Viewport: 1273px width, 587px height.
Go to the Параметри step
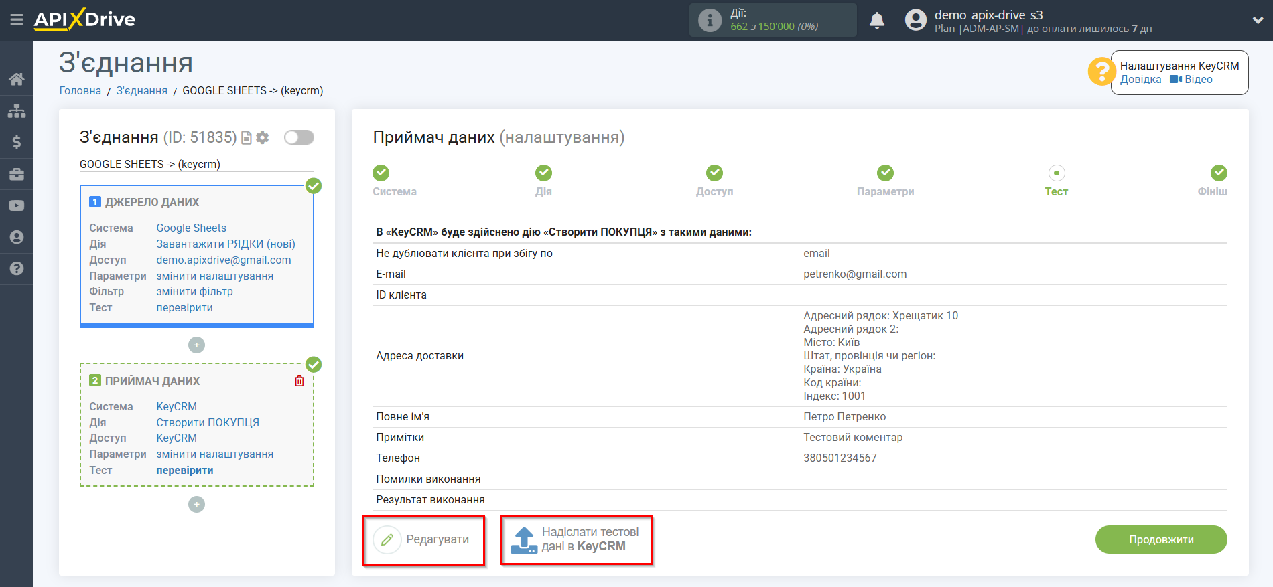[x=885, y=173]
